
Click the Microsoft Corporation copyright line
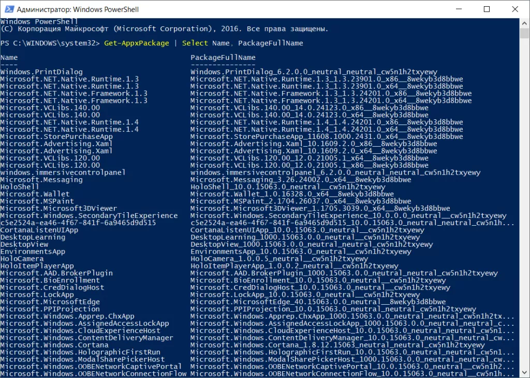click(x=164, y=29)
